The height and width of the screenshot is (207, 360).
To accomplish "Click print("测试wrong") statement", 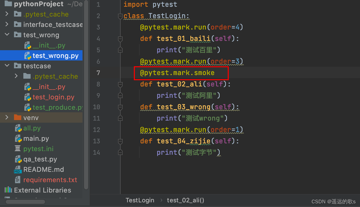I will [x=192, y=118].
